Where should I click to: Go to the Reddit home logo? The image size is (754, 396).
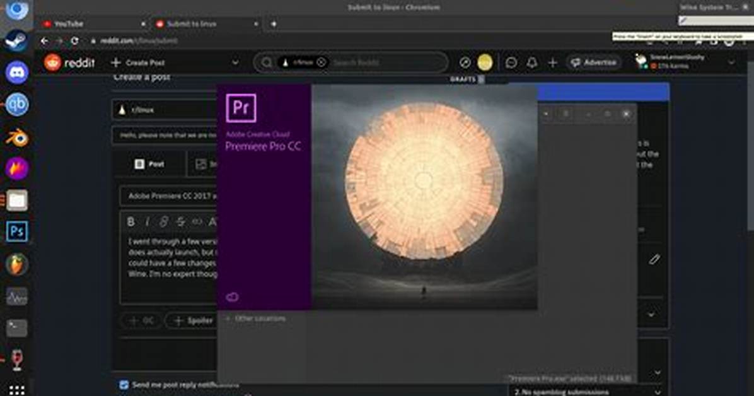click(x=70, y=62)
